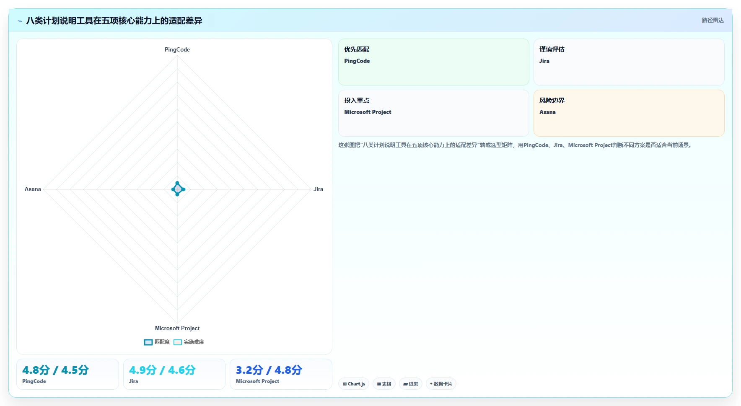Screen dimensions: 741x406
Task: Click the header icon beside the title
Action: 20,21
